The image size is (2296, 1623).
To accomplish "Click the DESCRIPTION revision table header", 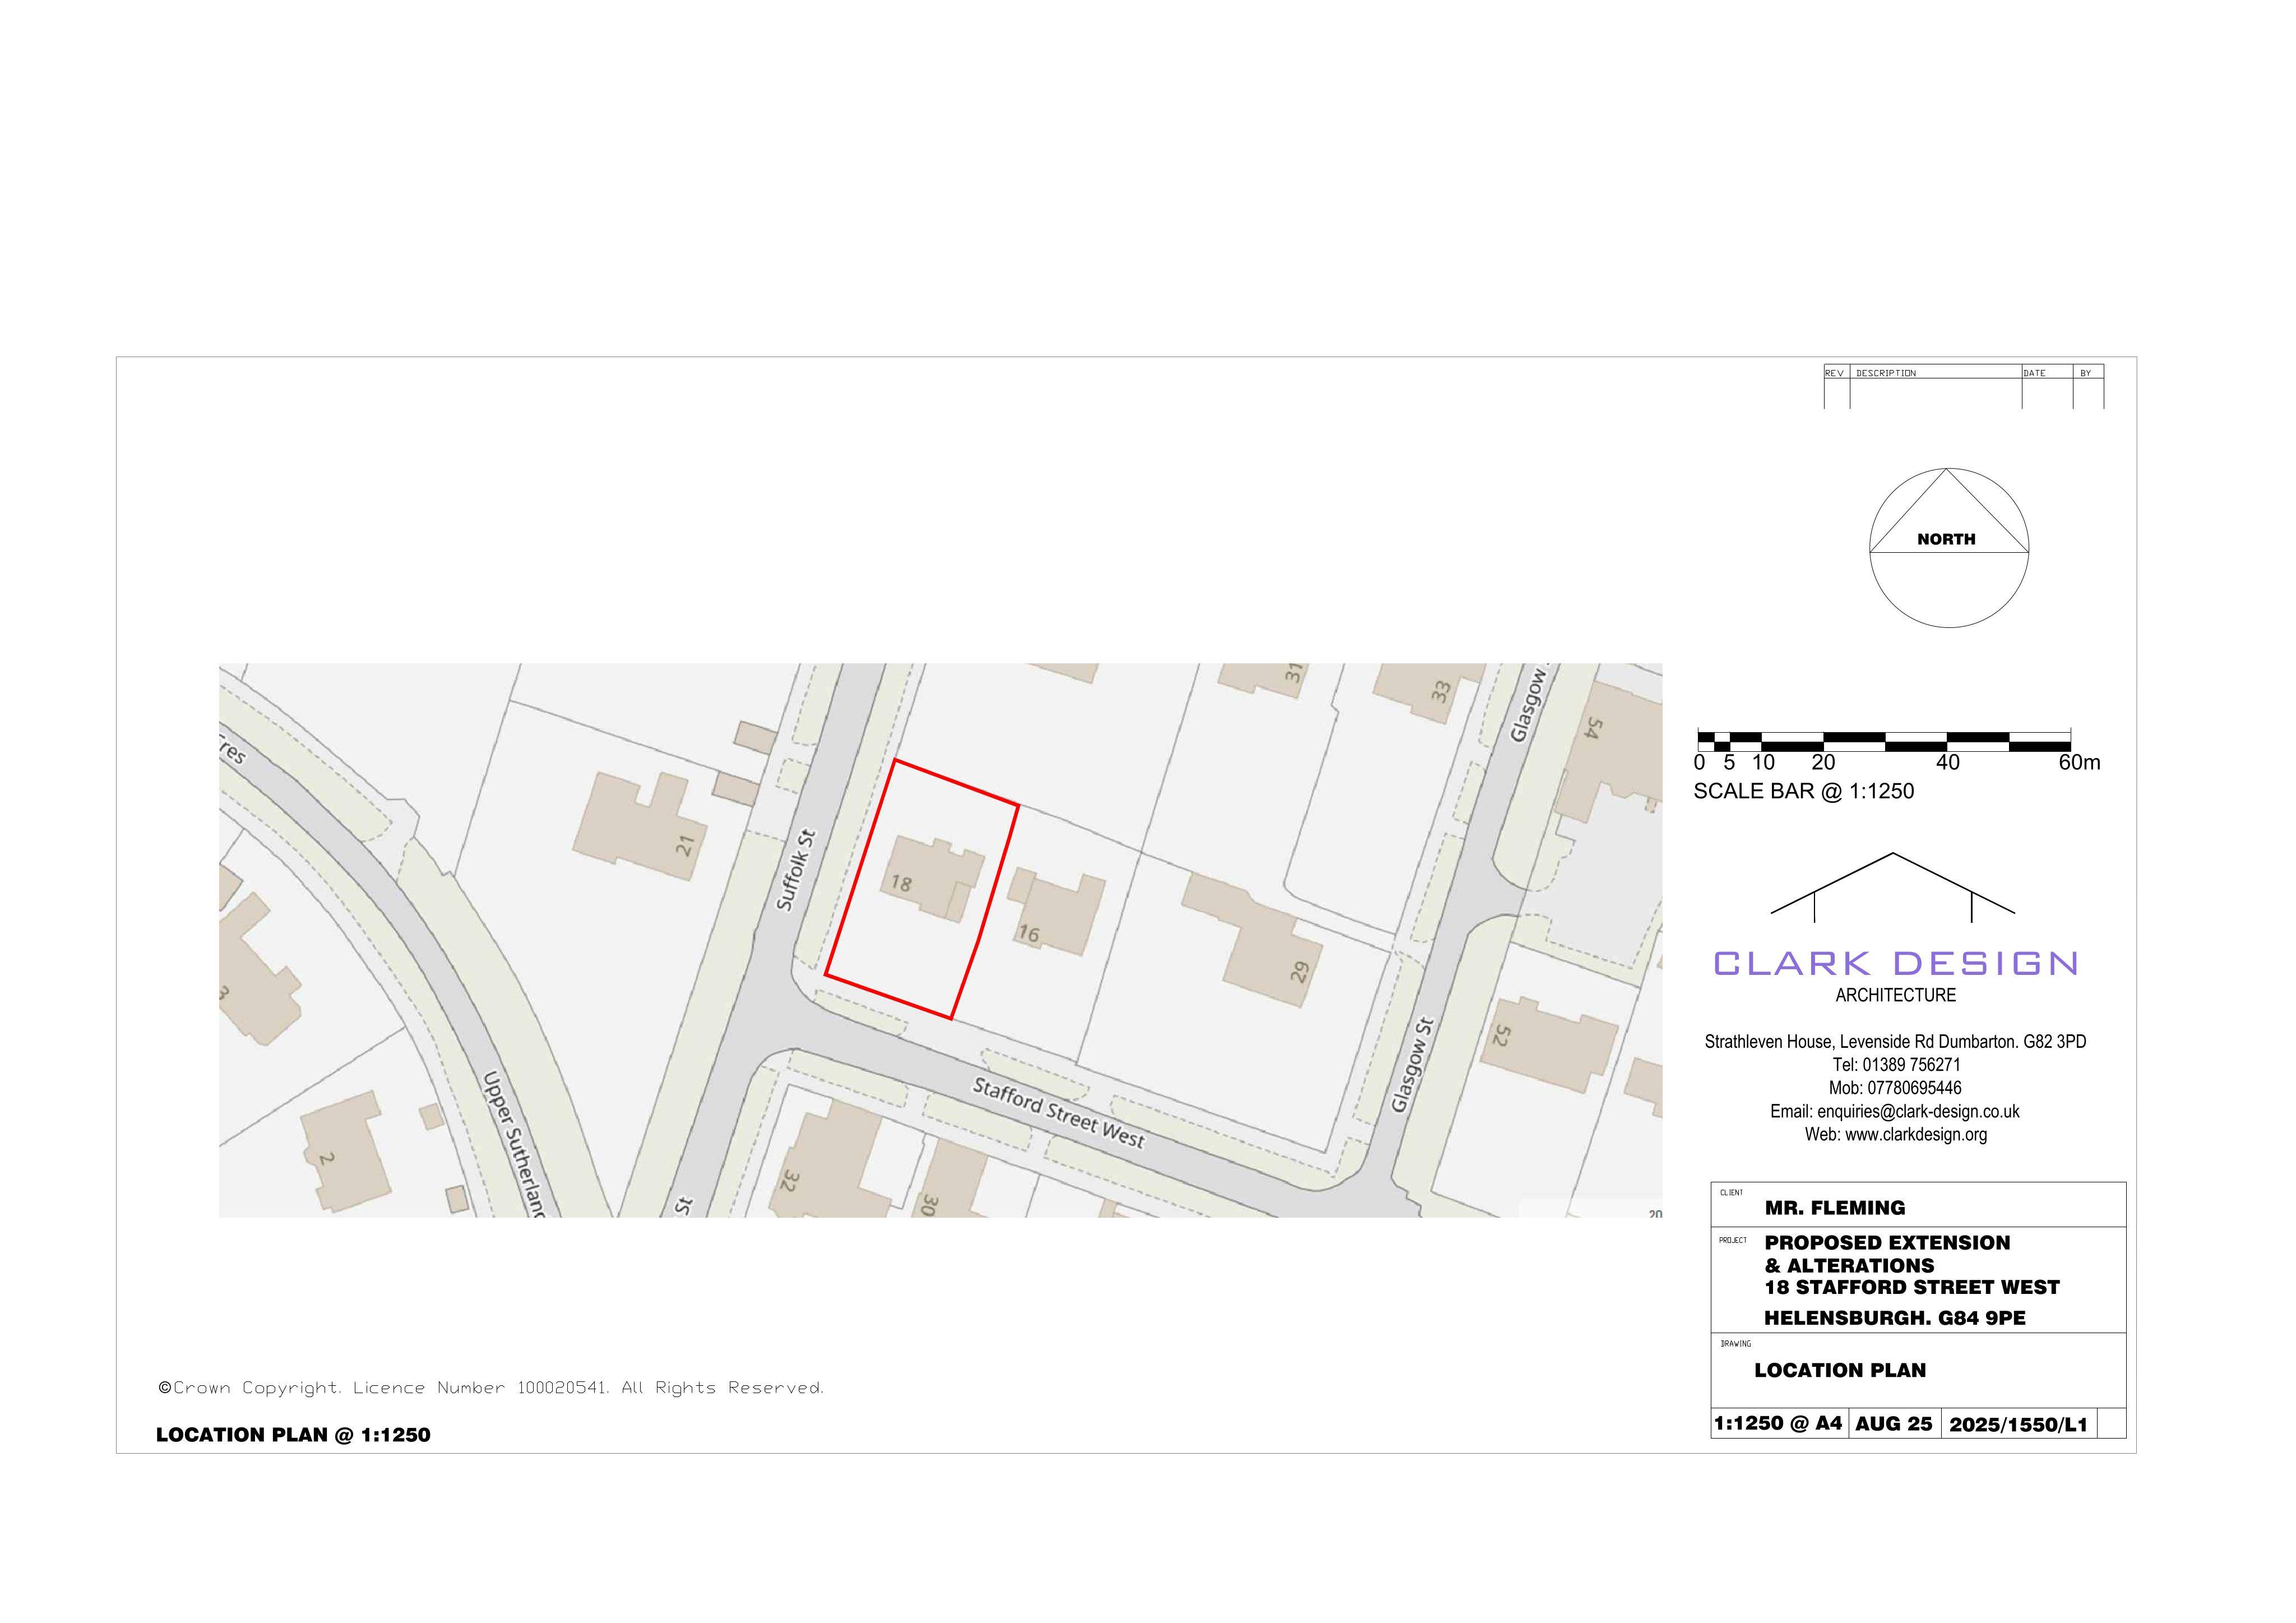I will click(1886, 373).
